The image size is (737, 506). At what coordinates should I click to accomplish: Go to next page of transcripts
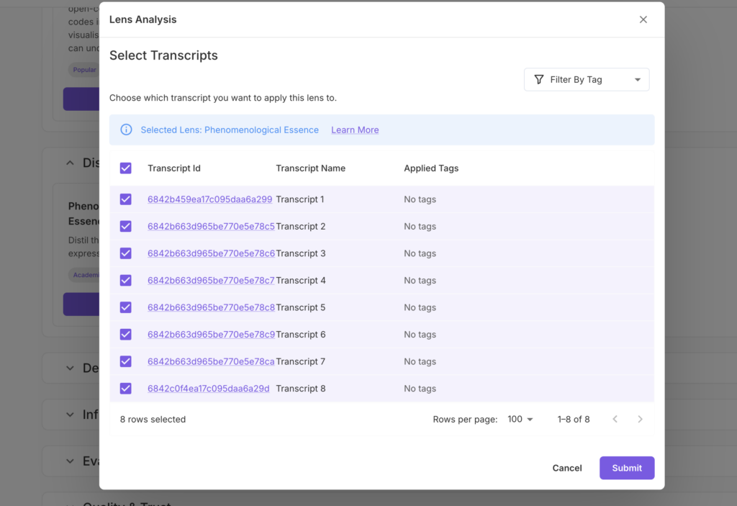pos(640,419)
